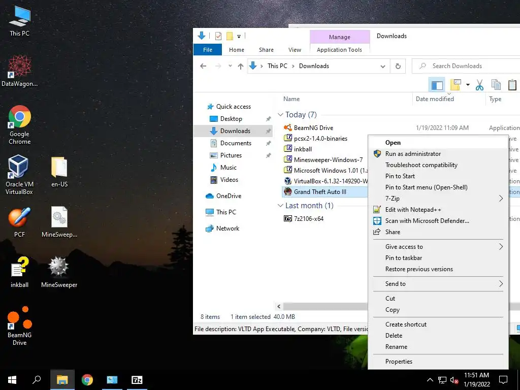Click the Search Downloads field
This screenshot has width=520, height=390.
(466, 66)
